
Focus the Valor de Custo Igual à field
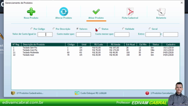click(45, 34)
